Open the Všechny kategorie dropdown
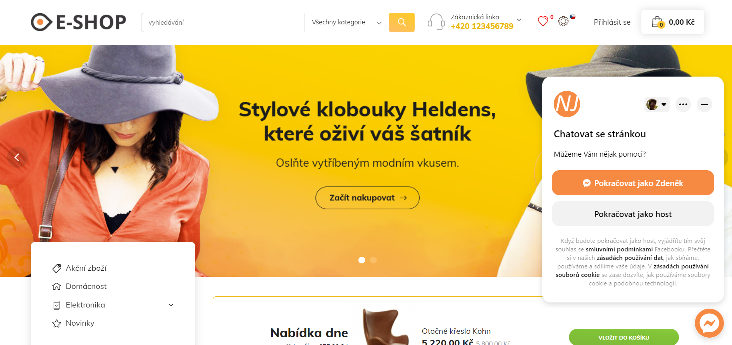The width and height of the screenshot is (732, 345). pyautogui.click(x=346, y=22)
